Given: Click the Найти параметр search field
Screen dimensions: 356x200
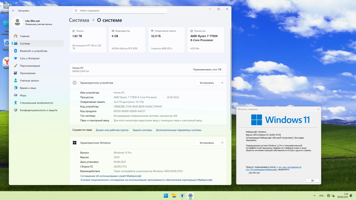Looking at the screenshot, I should coord(120,11).
